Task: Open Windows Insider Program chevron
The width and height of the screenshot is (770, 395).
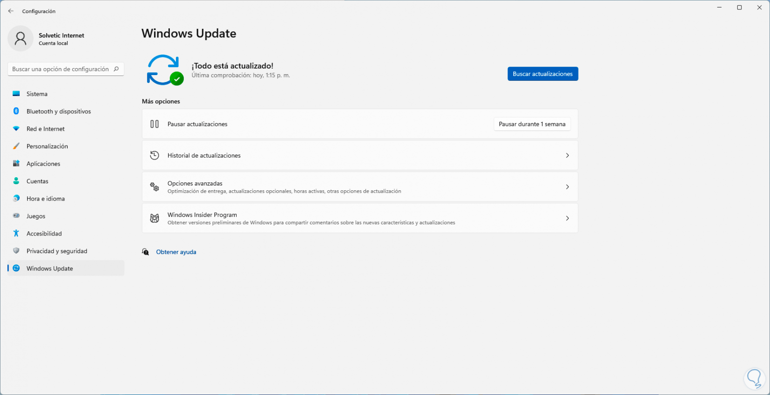Action: pyautogui.click(x=567, y=218)
